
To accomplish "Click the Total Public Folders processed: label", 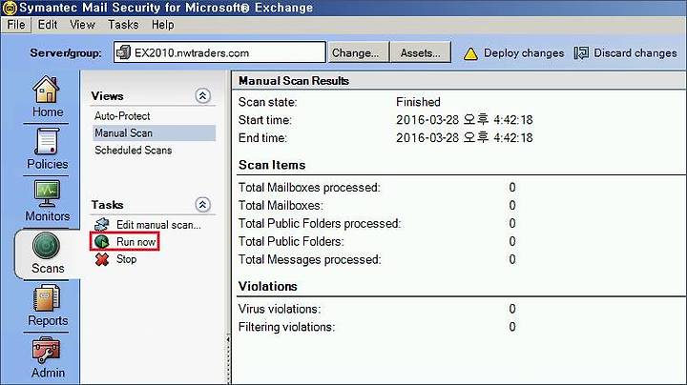I will [320, 223].
